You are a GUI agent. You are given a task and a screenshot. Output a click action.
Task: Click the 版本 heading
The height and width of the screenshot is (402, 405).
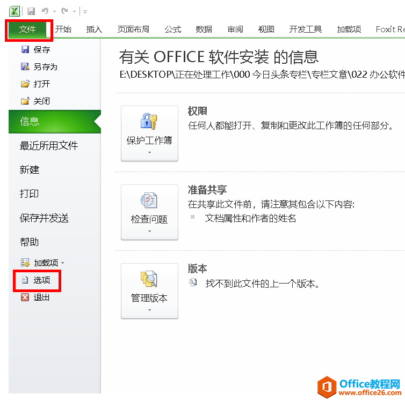pos(198,269)
